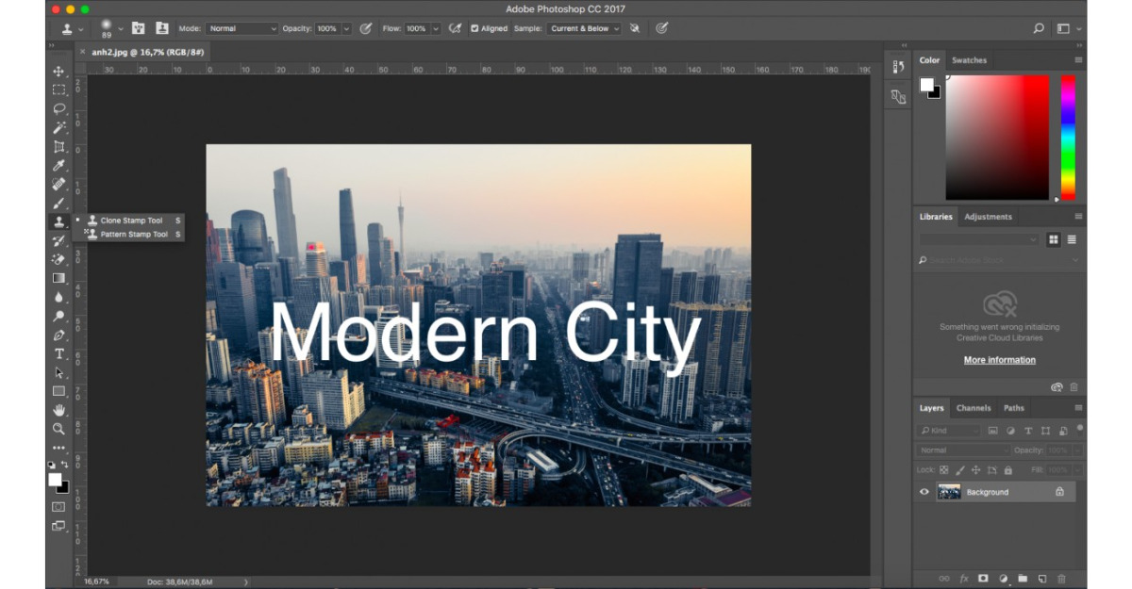1132x589 pixels.
Task: Open the Flow slider dropdown arrow
Action: tap(437, 28)
